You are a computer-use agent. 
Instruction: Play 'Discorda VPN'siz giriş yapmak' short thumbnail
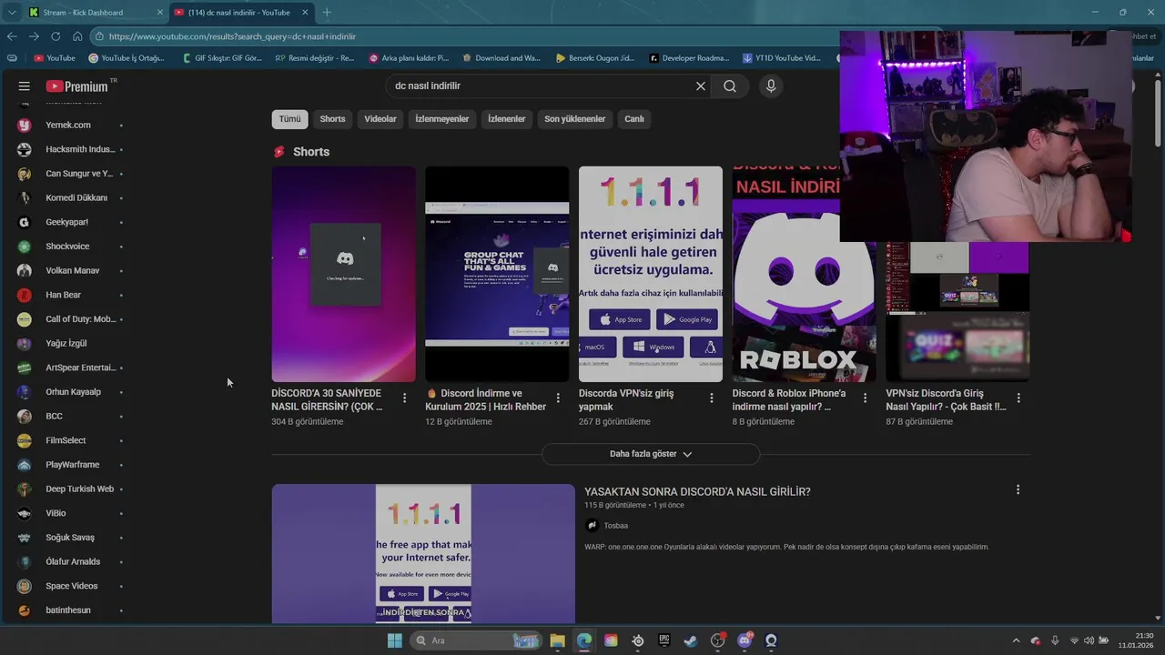651,274
